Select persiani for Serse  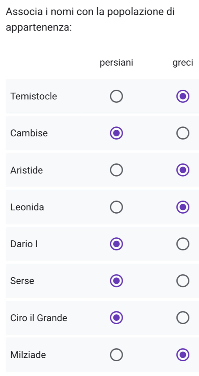tap(117, 281)
